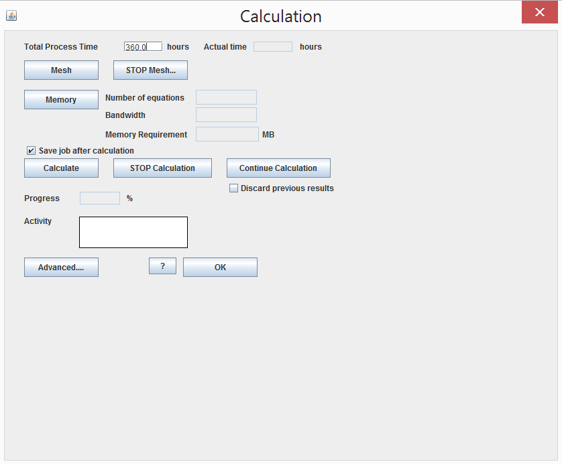This screenshot has width=562, height=464.
Task: Confirm with the OK button
Action: [x=220, y=268]
